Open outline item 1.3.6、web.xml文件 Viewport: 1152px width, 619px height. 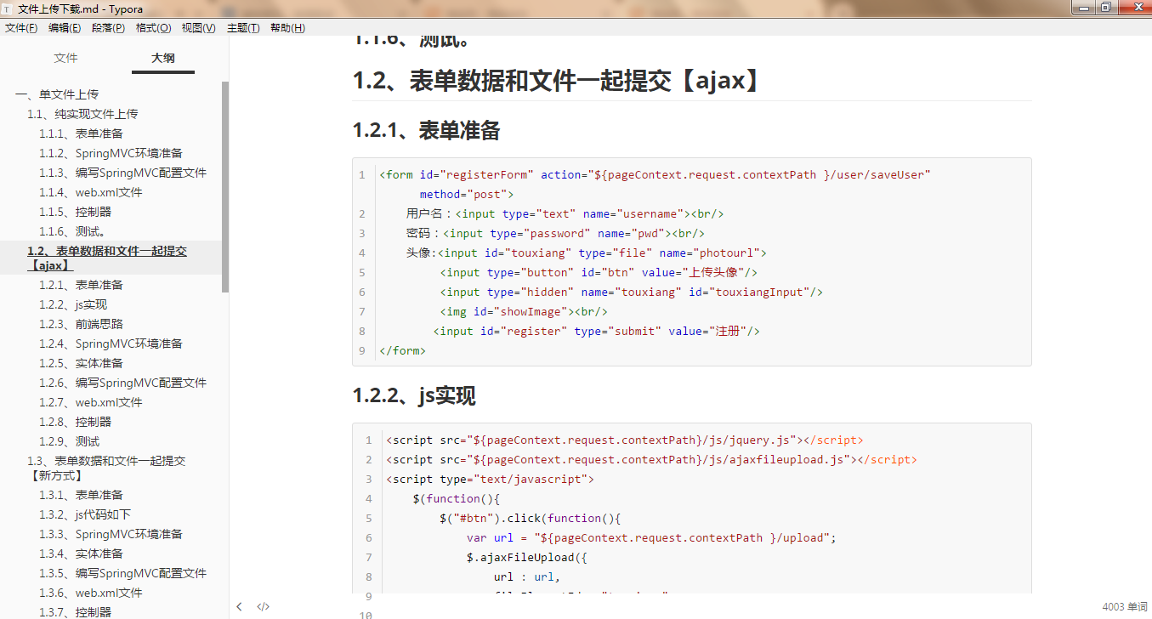click(91, 593)
